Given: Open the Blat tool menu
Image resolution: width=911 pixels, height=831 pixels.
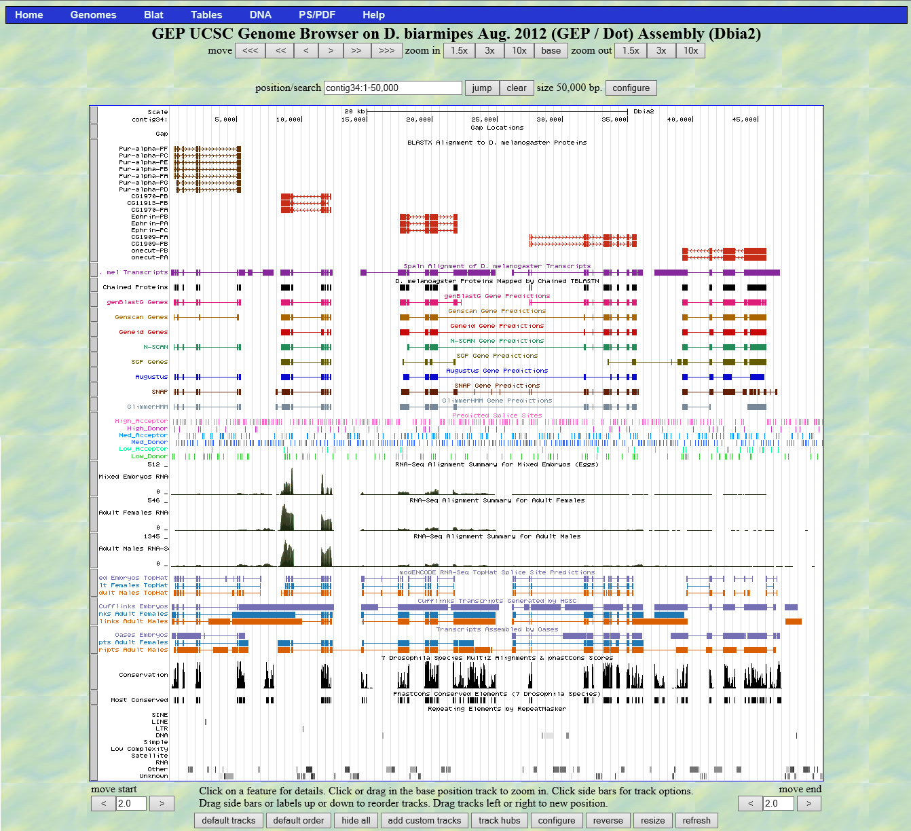Looking at the screenshot, I should [x=153, y=15].
